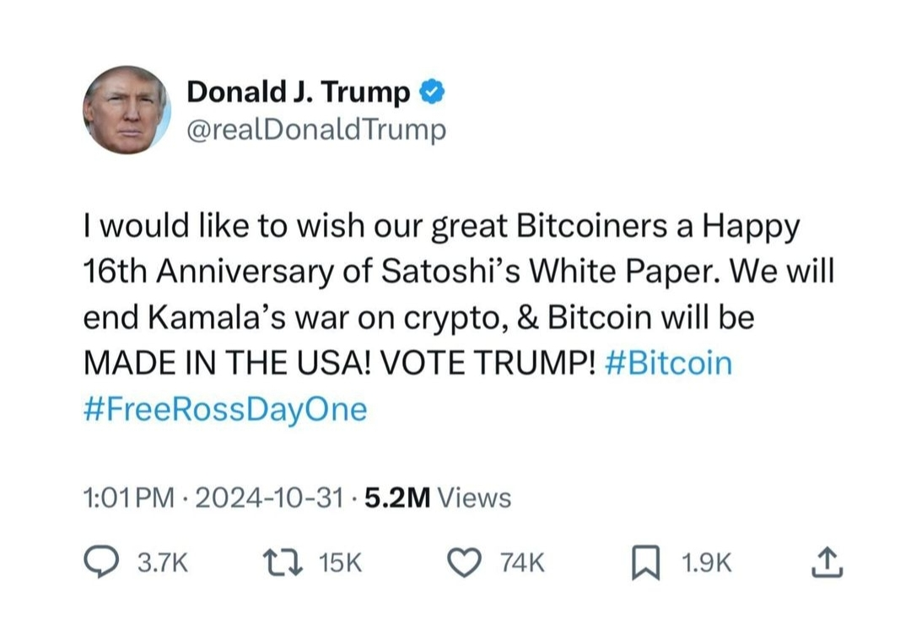Open the #Bitcoin hashtag

tap(670, 364)
